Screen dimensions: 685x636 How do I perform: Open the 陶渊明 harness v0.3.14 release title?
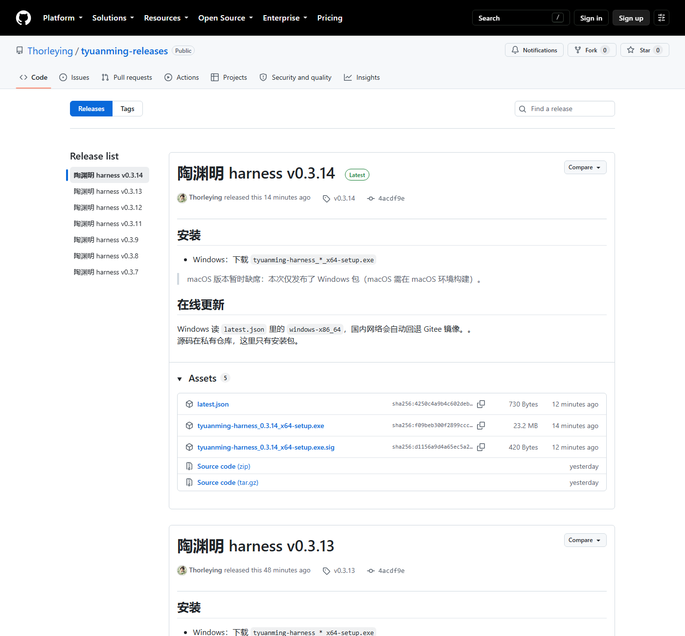point(256,173)
